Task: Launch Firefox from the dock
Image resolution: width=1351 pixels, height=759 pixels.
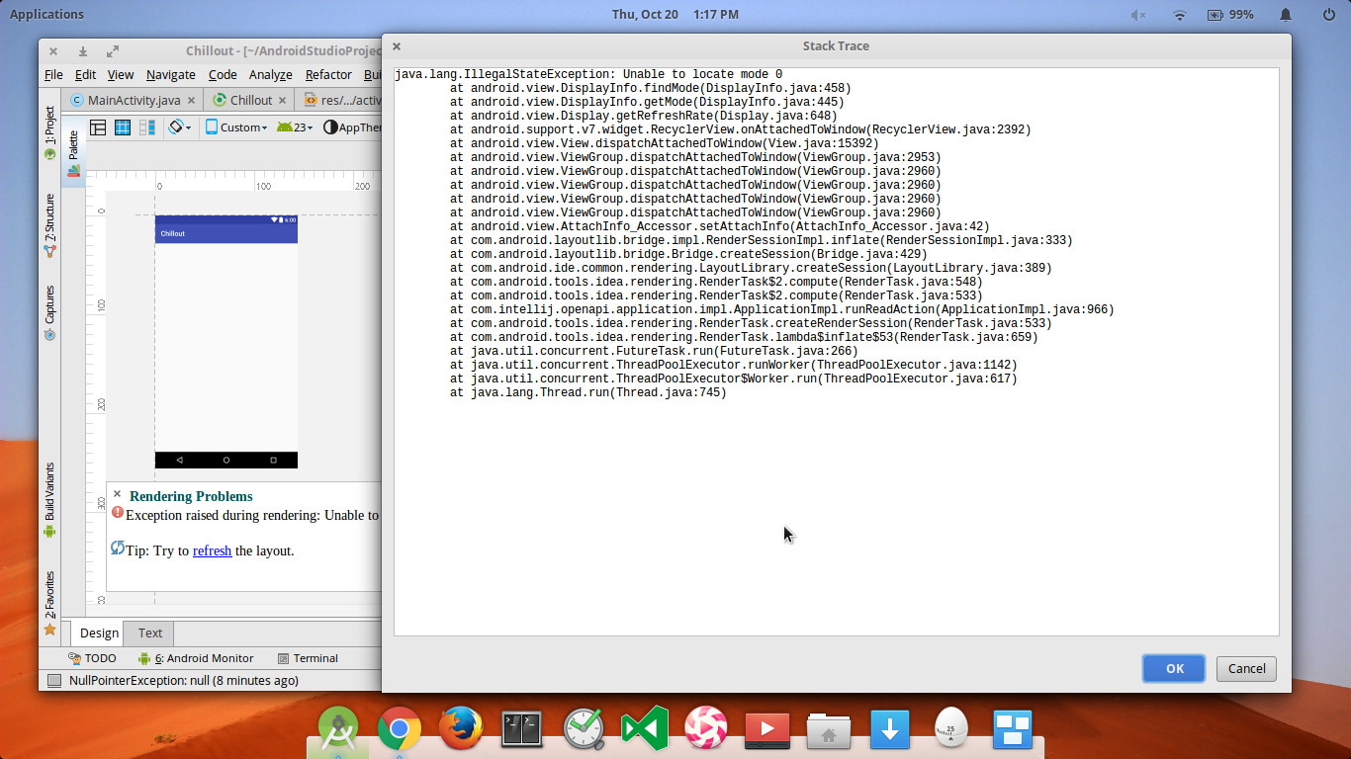Action: click(460, 729)
